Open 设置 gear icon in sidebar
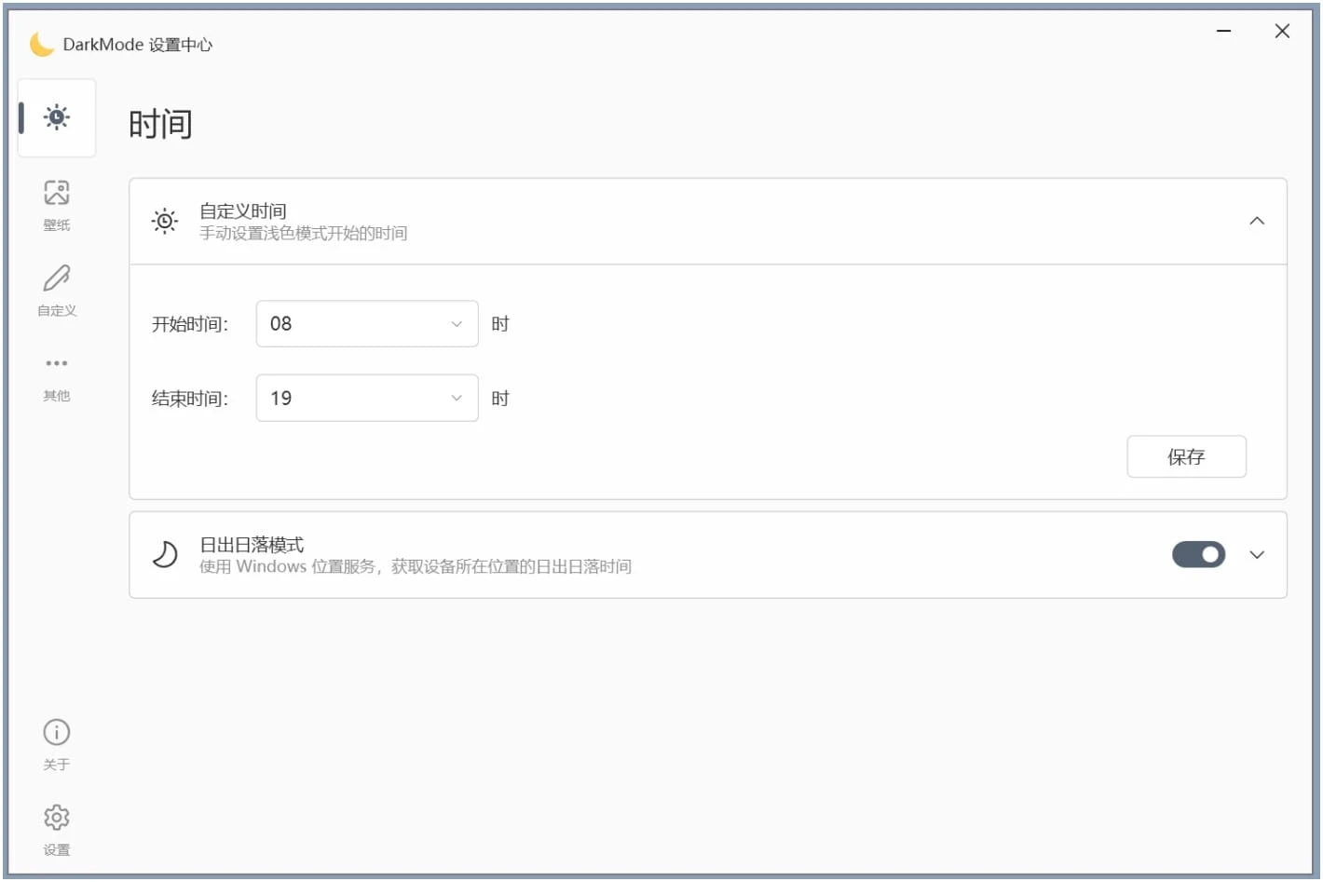This screenshot has height=882, width=1323. tap(57, 828)
